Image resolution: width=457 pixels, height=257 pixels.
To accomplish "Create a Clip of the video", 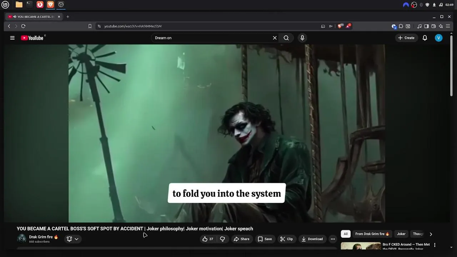I will [x=286, y=239].
